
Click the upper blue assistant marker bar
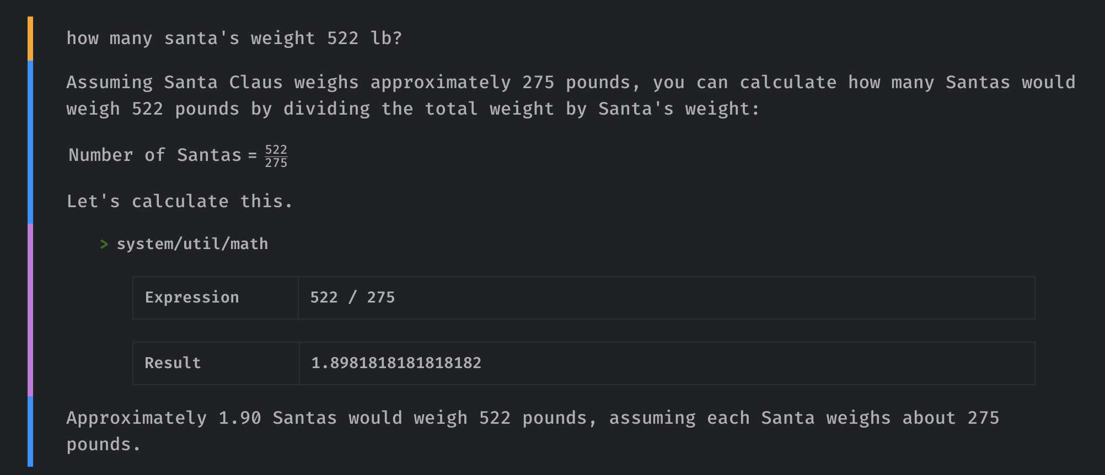(x=30, y=142)
